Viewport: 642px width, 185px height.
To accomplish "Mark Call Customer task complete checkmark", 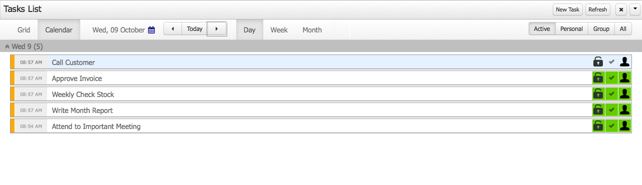I will 611,62.
